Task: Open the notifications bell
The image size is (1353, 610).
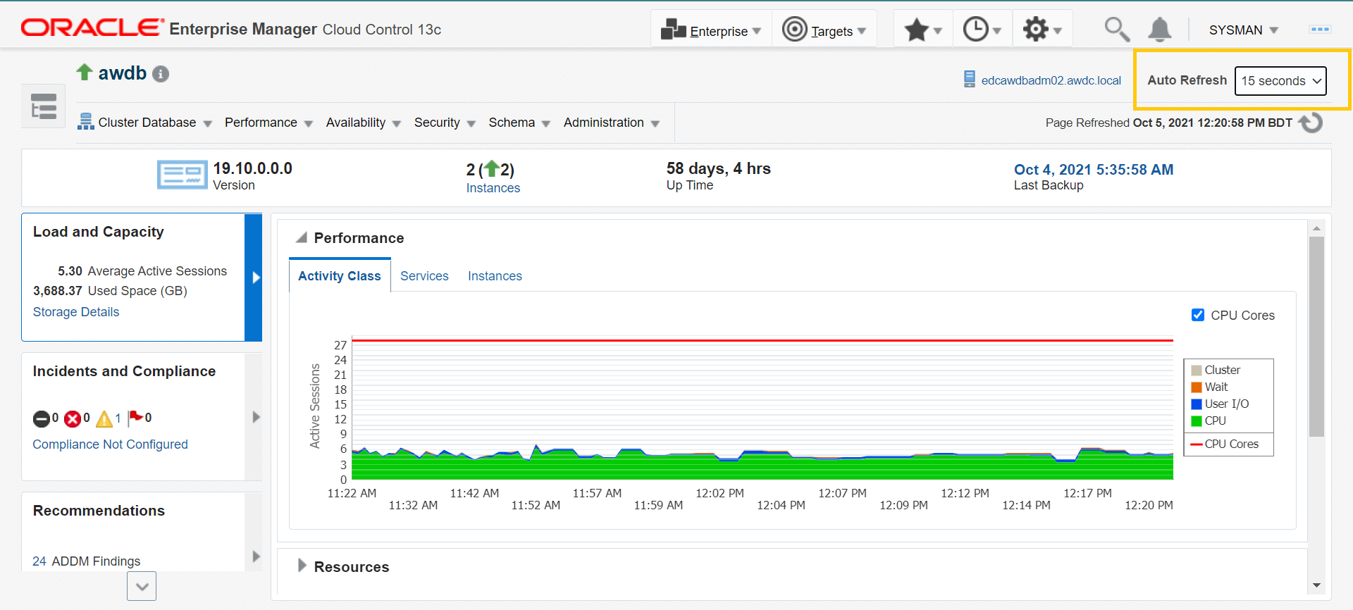Action: (x=1159, y=30)
